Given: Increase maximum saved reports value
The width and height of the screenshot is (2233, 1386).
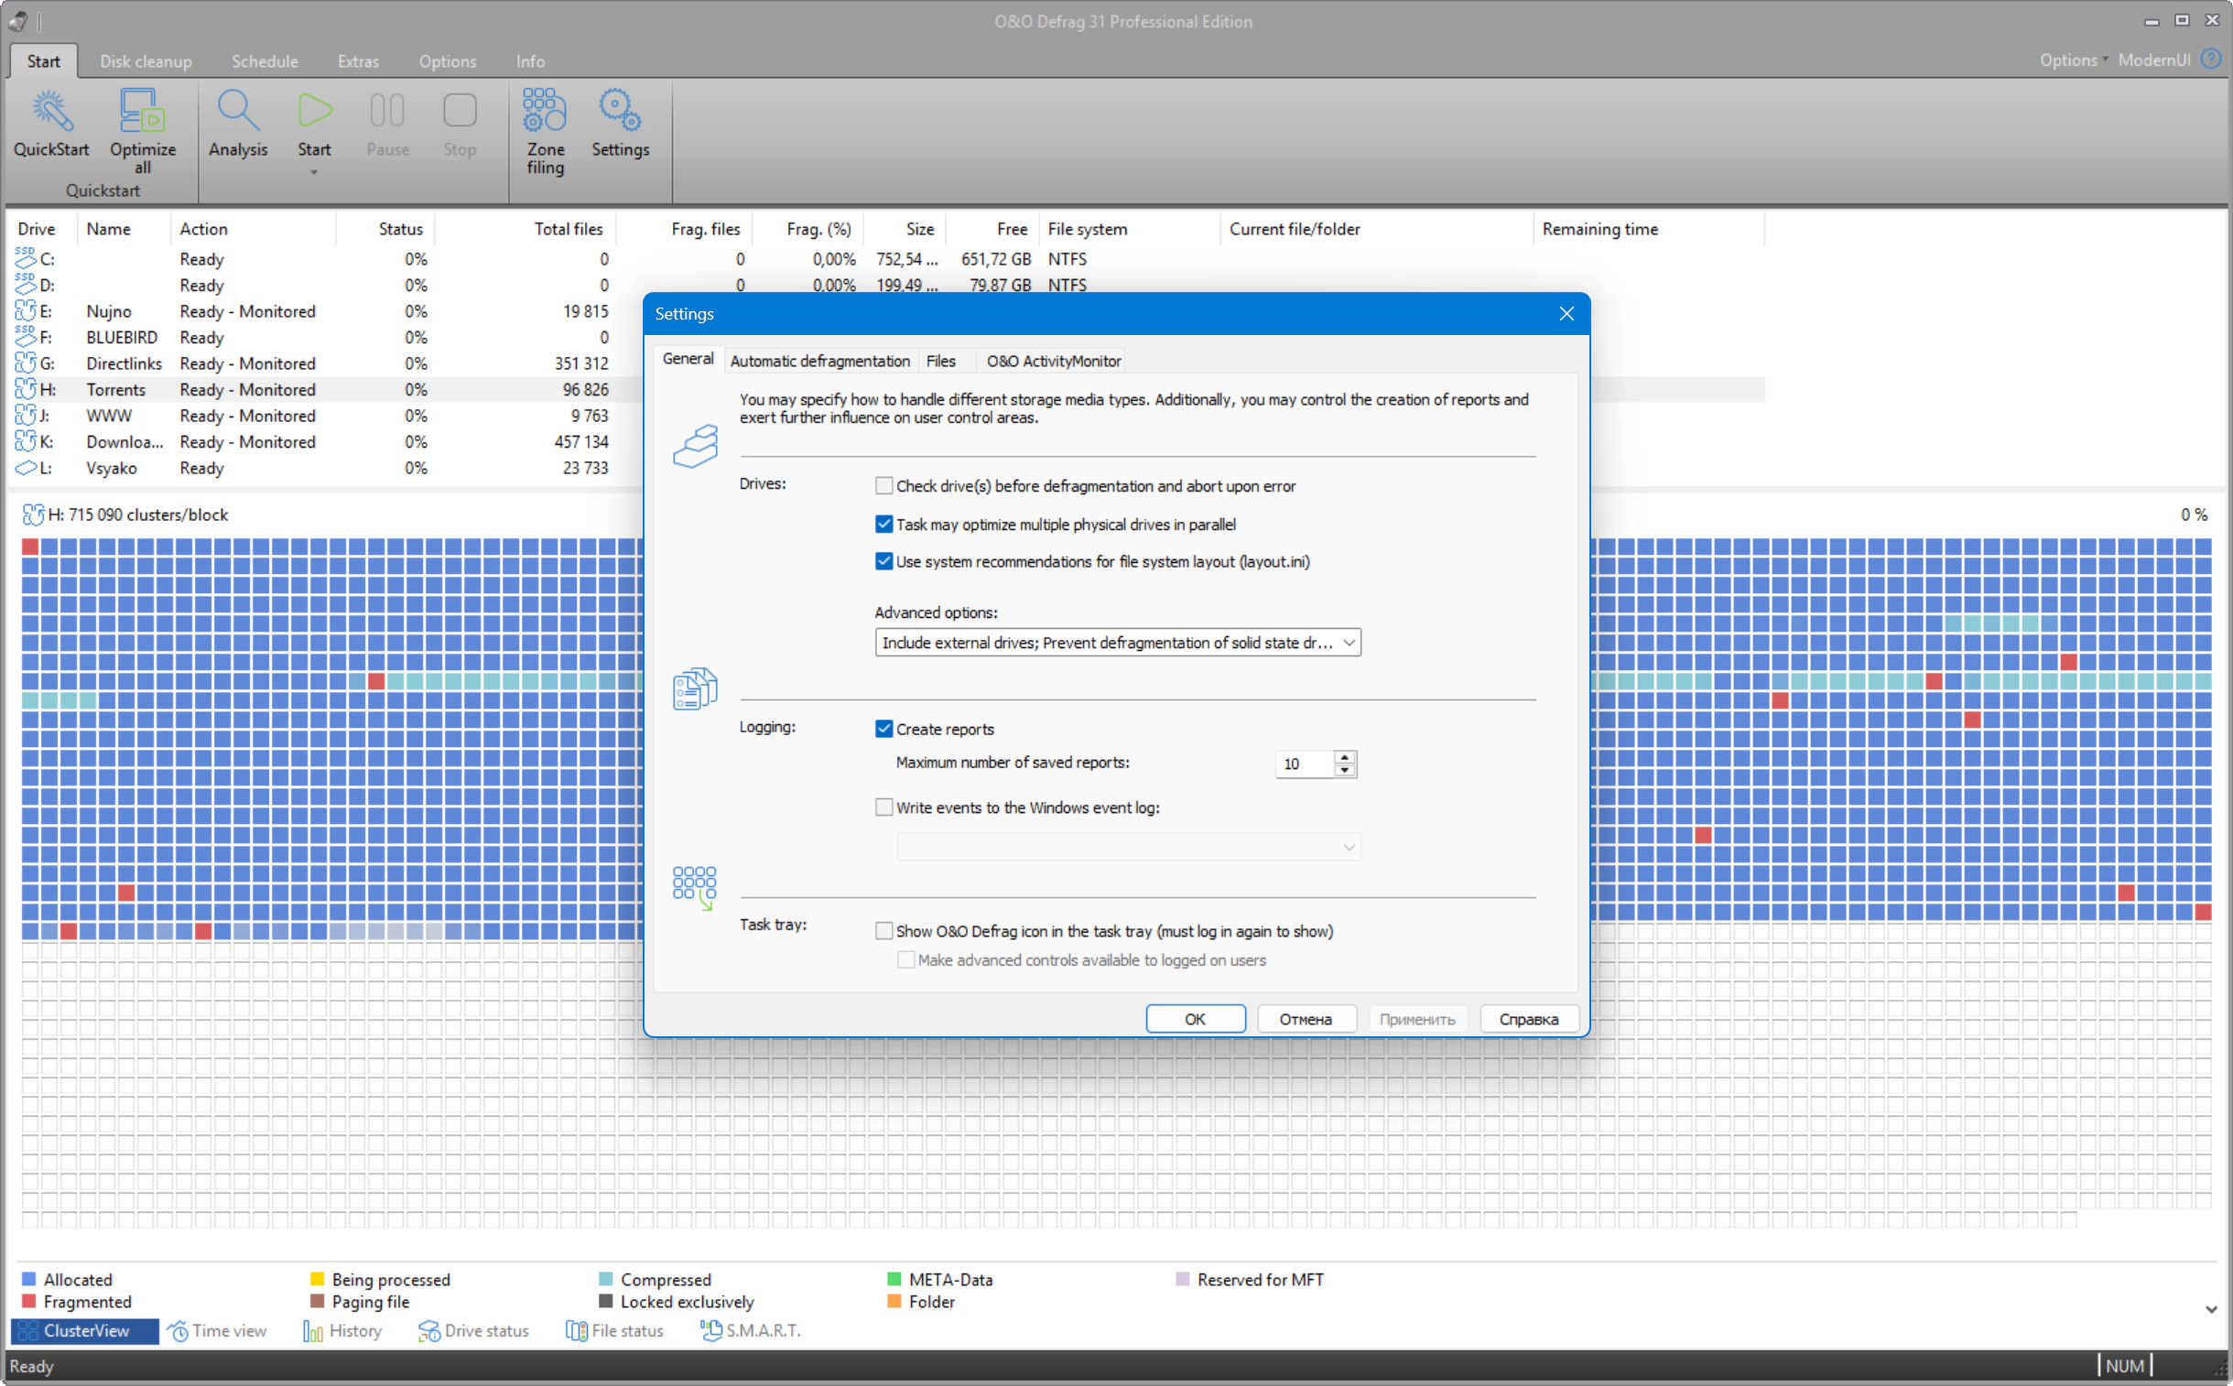Looking at the screenshot, I should click(x=1345, y=757).
